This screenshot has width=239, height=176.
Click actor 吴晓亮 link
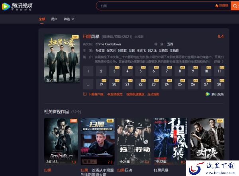163,51
